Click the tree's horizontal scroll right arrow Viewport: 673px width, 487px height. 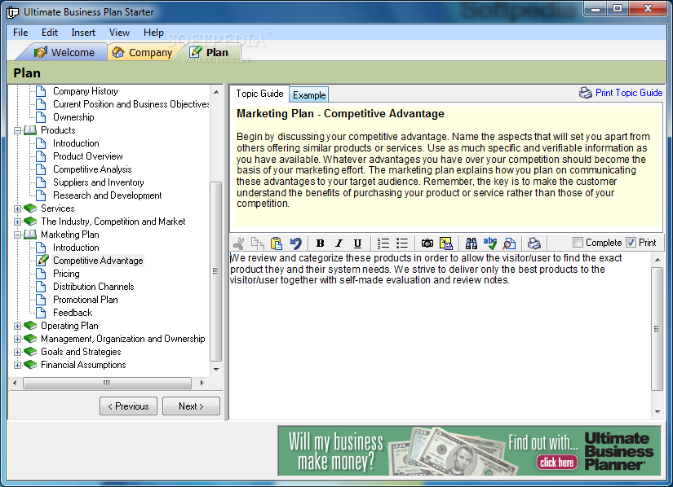(x=201, y=383)
